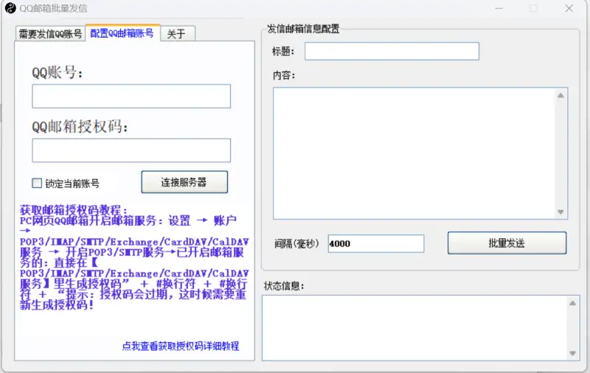
Task: Click the 内容 scrollbar down arrow
Action: 560,212
